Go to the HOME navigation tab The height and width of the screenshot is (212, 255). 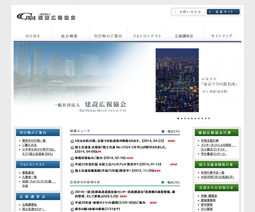[33, 36]
